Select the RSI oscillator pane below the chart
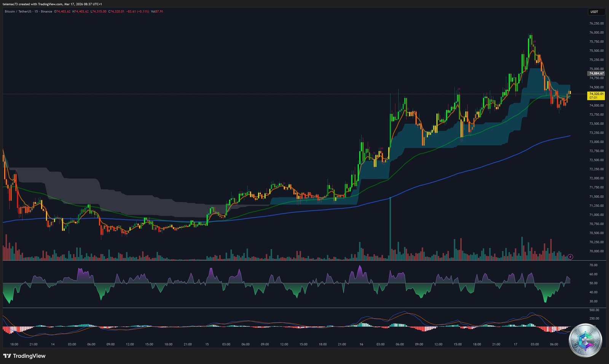609x364 pixels. 285,285
